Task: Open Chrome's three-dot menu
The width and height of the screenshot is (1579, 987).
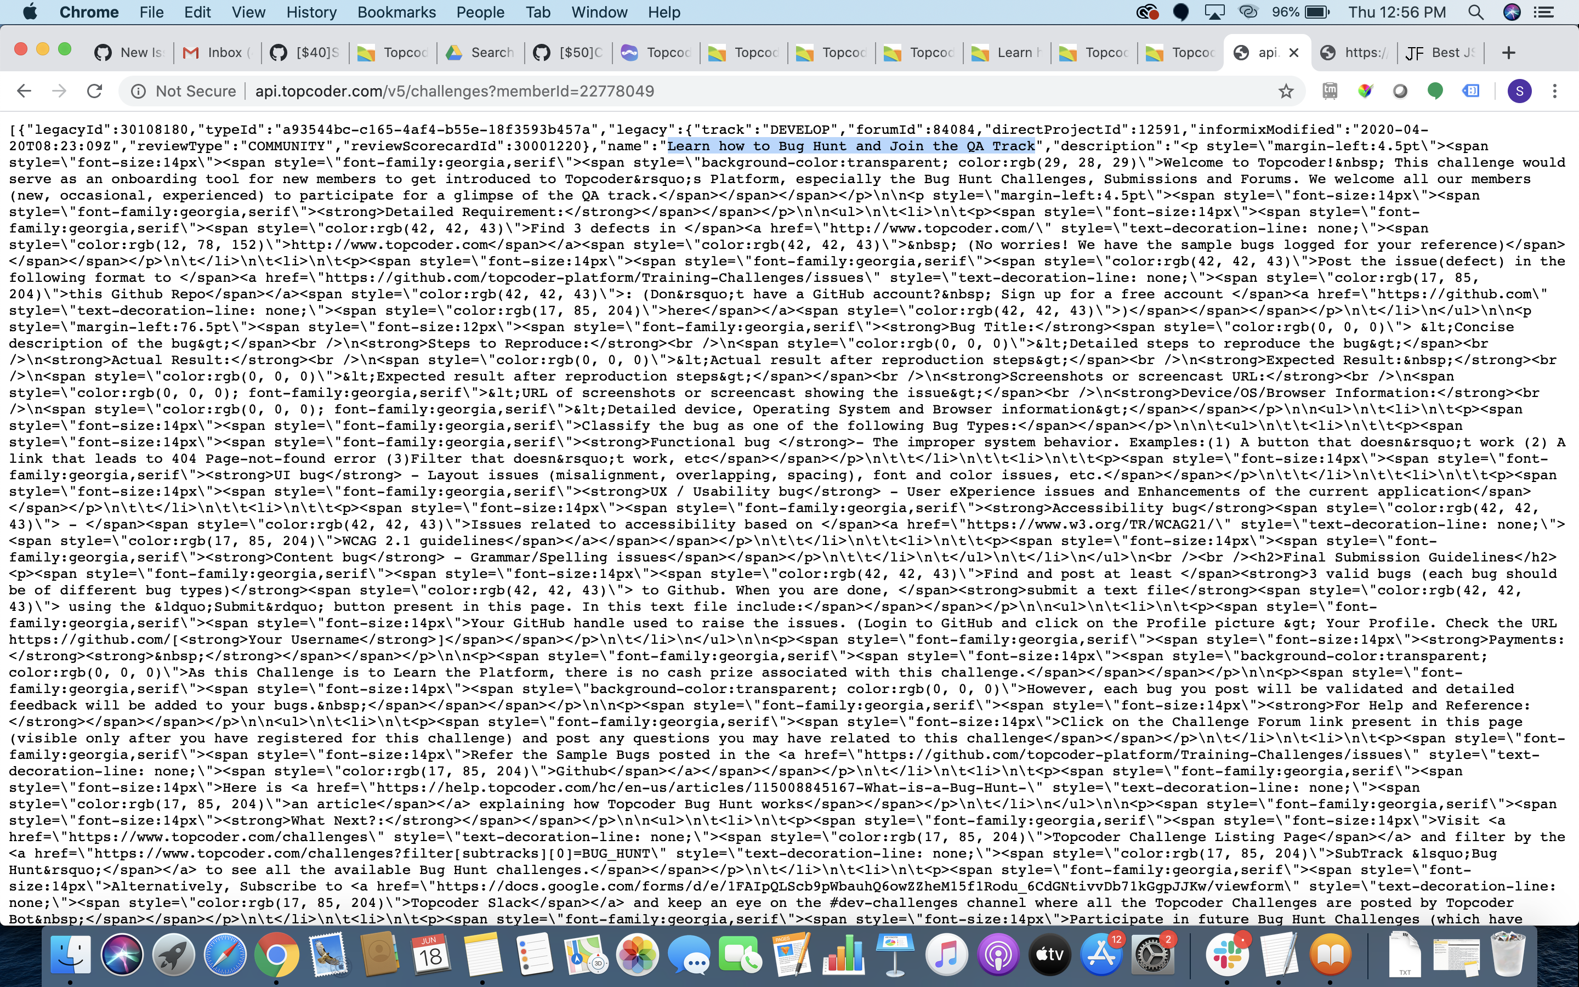Action: coord(1555,92)
